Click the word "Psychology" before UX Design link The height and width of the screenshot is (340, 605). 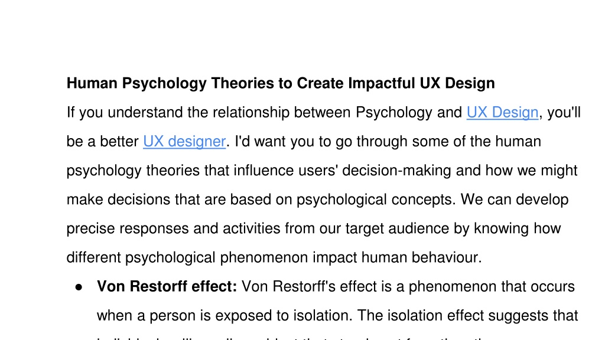pos(393,113)
